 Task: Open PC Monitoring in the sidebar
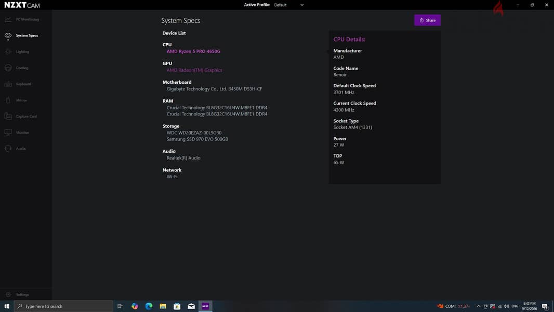point(22,19)
